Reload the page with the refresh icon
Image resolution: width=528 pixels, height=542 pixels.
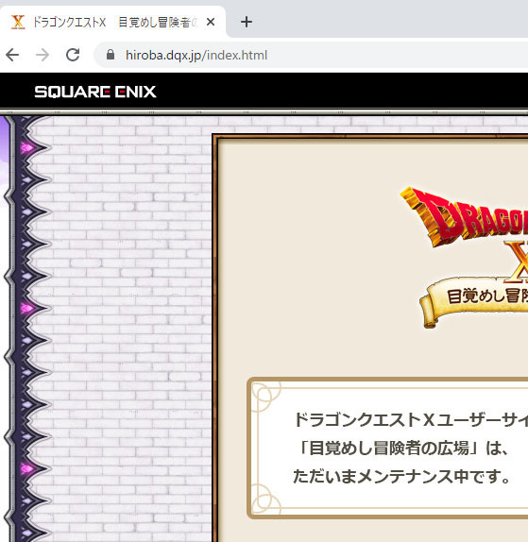(x=73, y=55)
